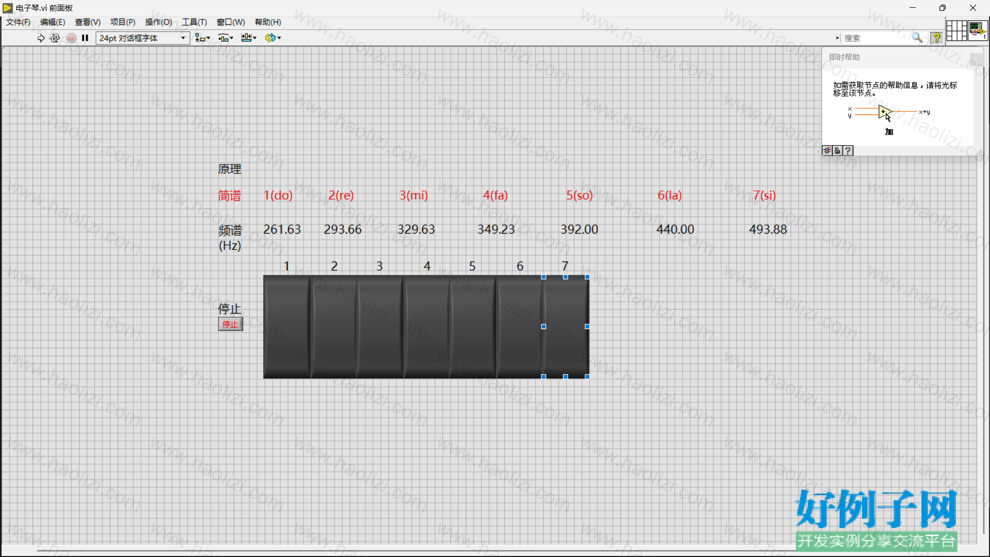This screenshot has height=557, width=990.
Task: Open the 项目(P) menu
Action: [123, 22]
